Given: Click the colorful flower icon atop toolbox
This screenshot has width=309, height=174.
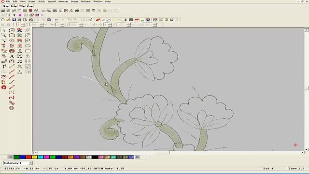Looking at the screenshot, I should (x=20, y=30).
